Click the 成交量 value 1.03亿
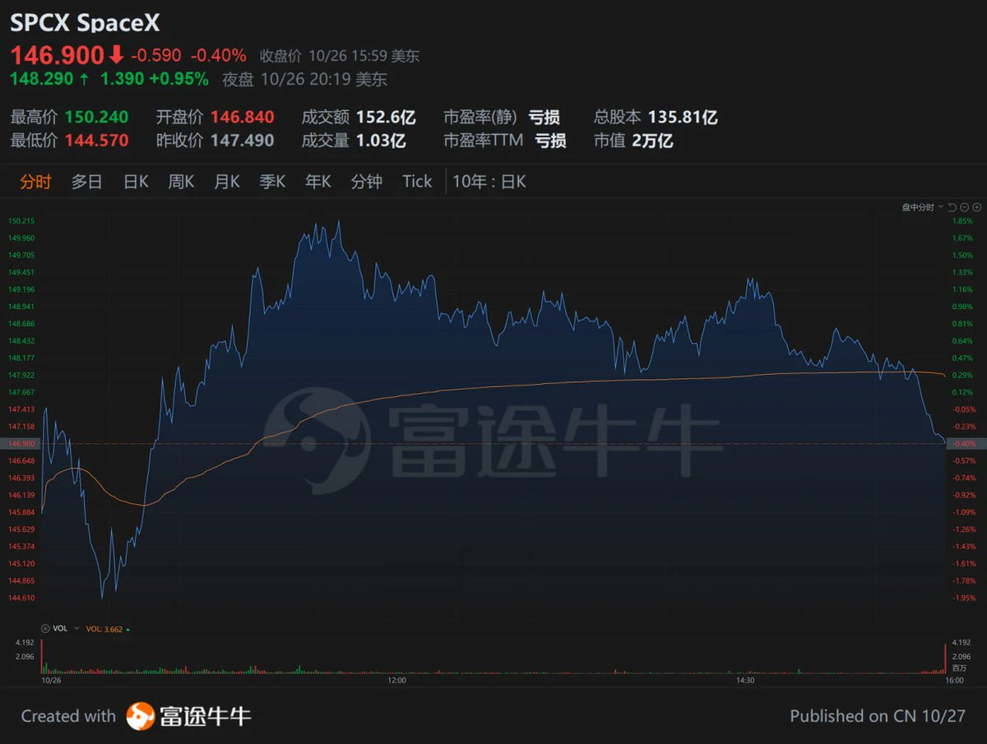987x744 pixels. pyautogui.click(x=381, y=141)
